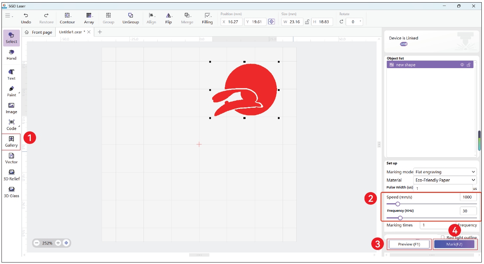
Task: Click the Contour tool icon
Action: pos(67,18)
